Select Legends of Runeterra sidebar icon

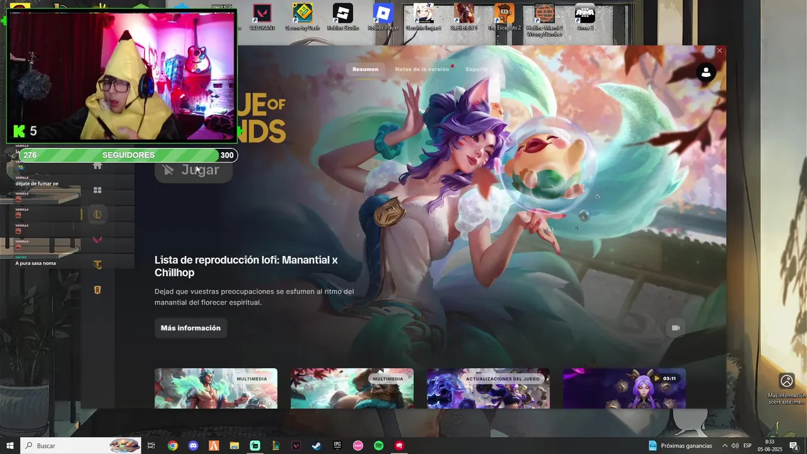97,290
